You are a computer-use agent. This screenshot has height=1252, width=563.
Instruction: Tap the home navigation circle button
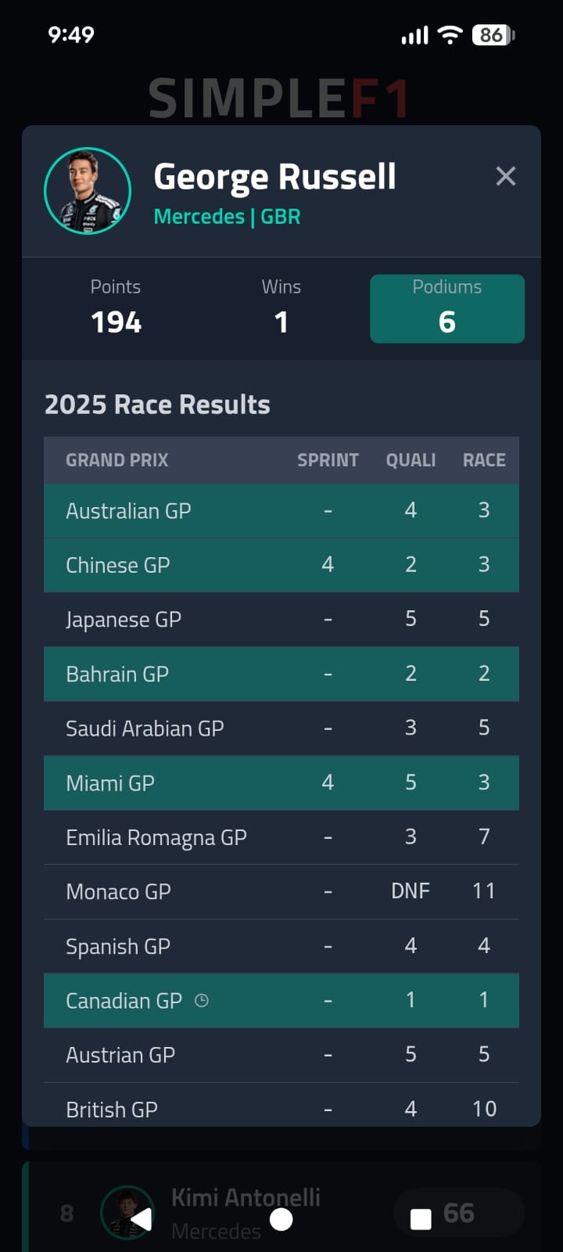tap(281, 1218)
